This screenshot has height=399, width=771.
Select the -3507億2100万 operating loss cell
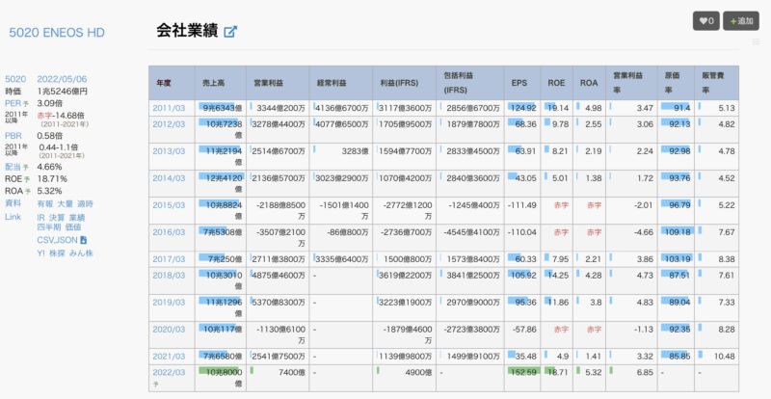(x=278, y=238)
